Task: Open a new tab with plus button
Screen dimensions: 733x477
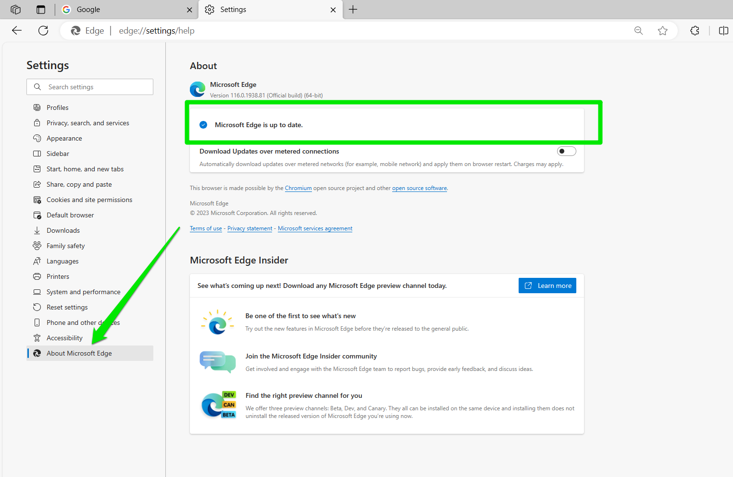Action: [353, 10]
